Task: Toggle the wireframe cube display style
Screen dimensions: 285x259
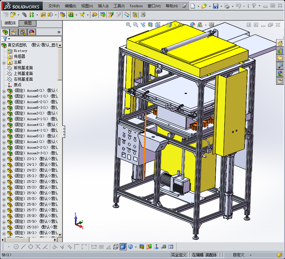Action: click(116, 247)
